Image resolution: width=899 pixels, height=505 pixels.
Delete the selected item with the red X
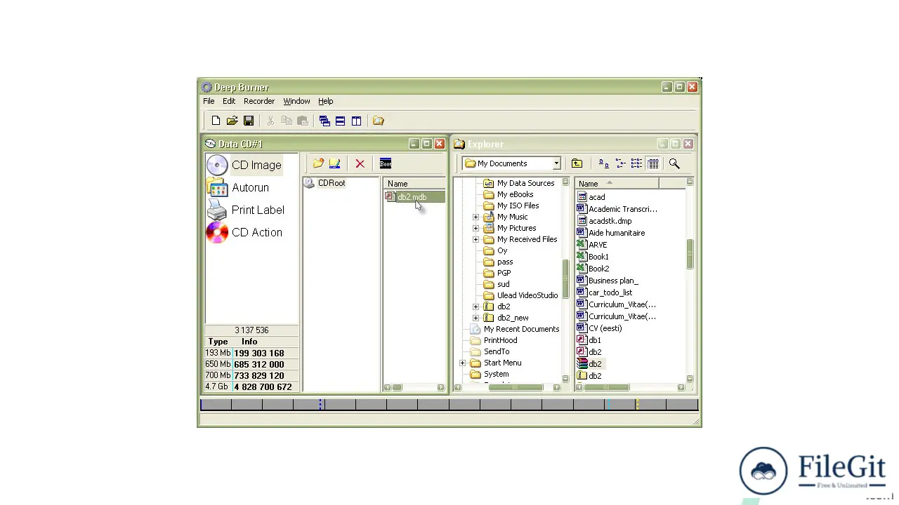pos(360,163)
